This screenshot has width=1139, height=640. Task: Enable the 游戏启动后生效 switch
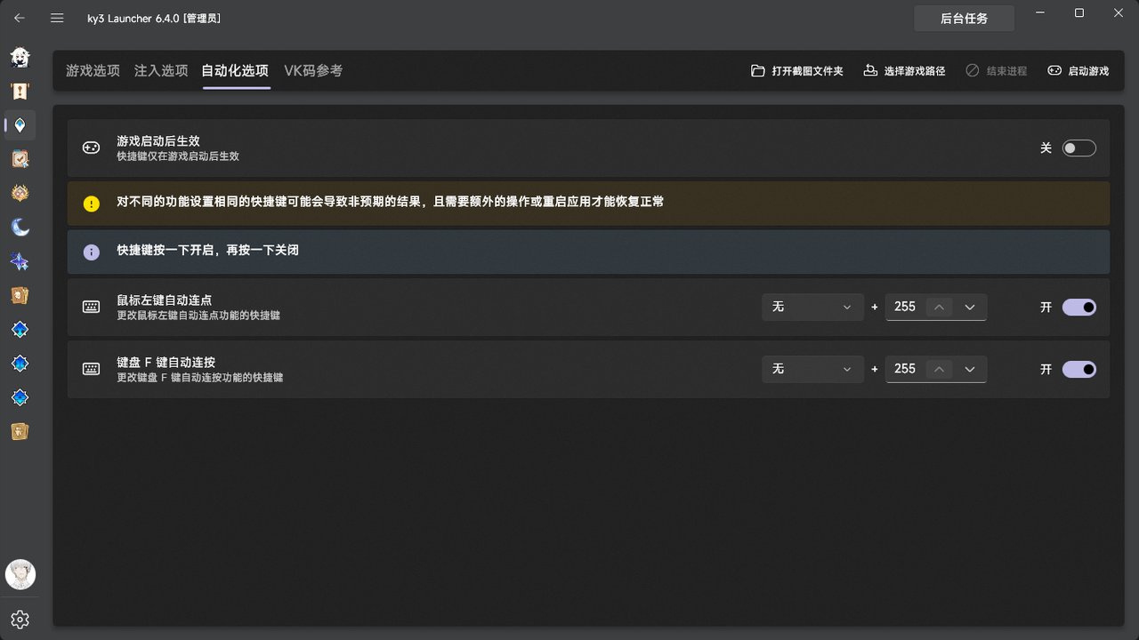pyautogui.click(x=1078, y=148)
